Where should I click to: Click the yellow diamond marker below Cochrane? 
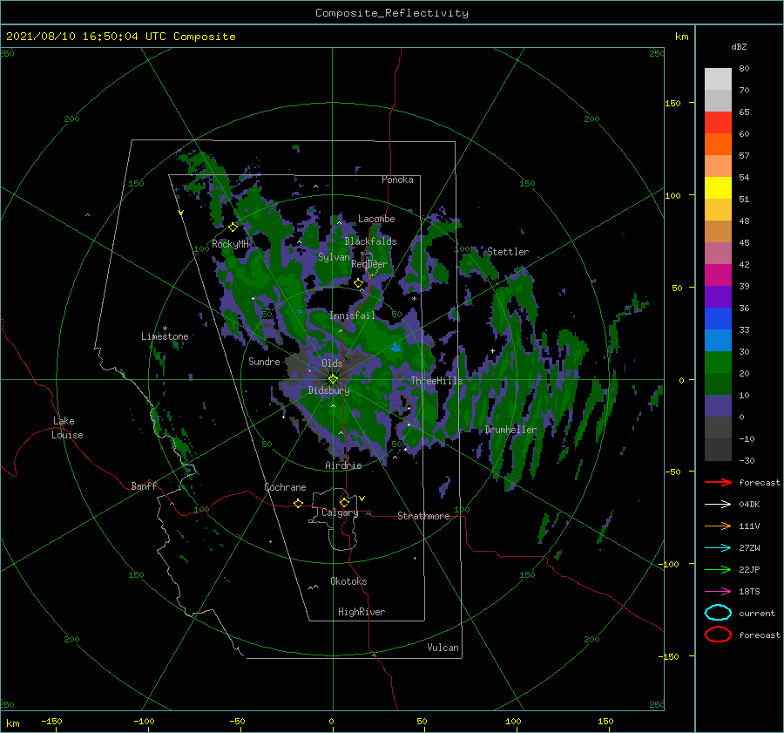(299, 504)
